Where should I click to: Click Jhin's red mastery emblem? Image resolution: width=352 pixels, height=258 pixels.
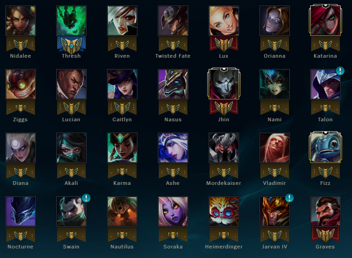point(224,108)
